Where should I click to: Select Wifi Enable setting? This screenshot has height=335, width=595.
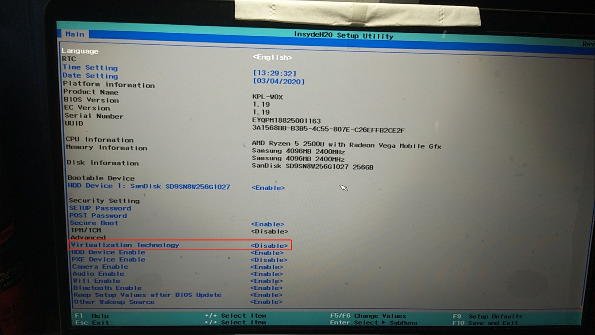tap(97, 281)
